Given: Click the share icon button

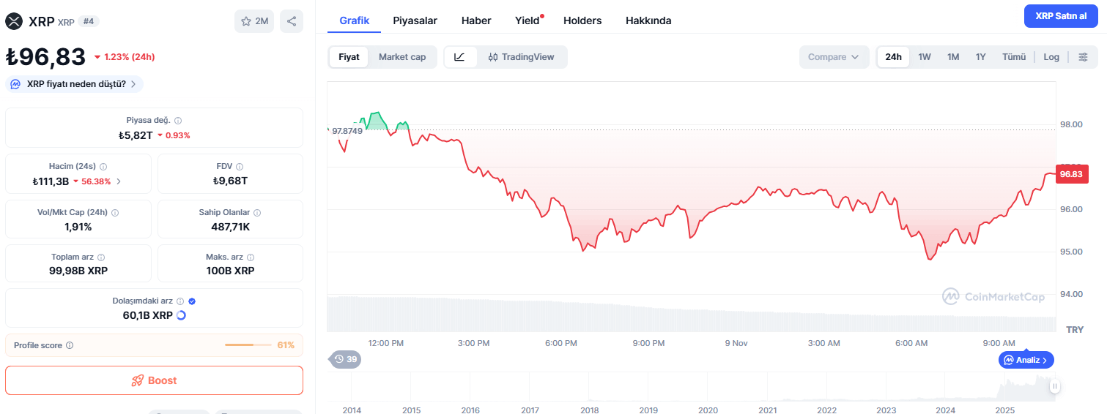Looking at the screenshot, I should 292,21.
